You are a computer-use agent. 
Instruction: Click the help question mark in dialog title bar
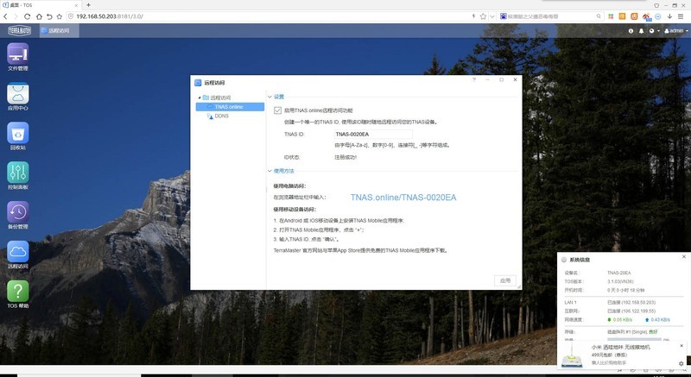pos(474,80)
